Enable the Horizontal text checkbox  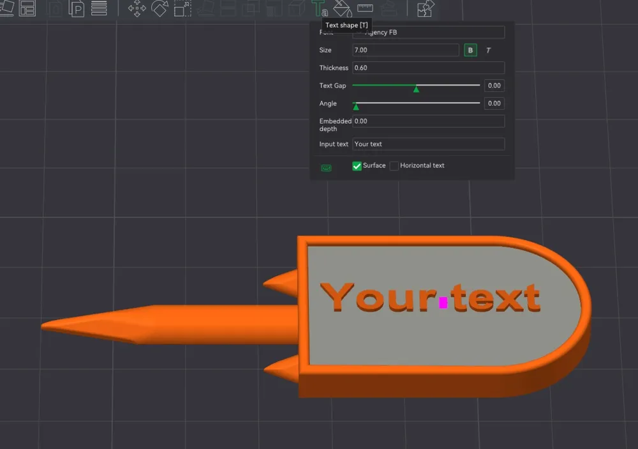point(394,166)
